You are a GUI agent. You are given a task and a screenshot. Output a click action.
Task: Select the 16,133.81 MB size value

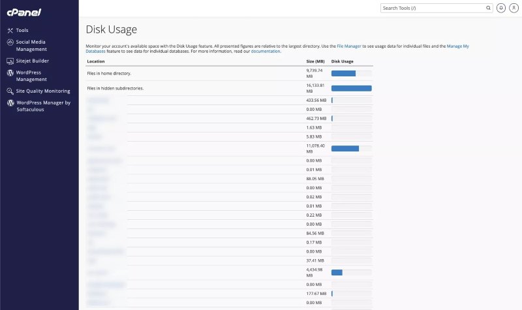pyautogui.click(x=315, y=88)
